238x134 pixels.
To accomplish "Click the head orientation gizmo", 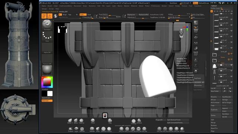I will click(x=181, y=33).
